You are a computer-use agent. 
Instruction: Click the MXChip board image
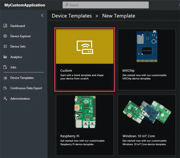pyautogui.click(x=147, y=46)
